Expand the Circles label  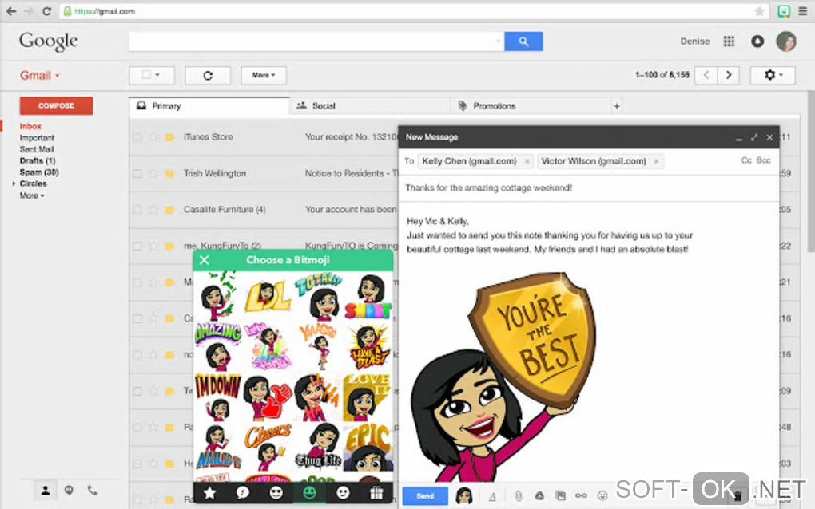[x=14, y=183]
